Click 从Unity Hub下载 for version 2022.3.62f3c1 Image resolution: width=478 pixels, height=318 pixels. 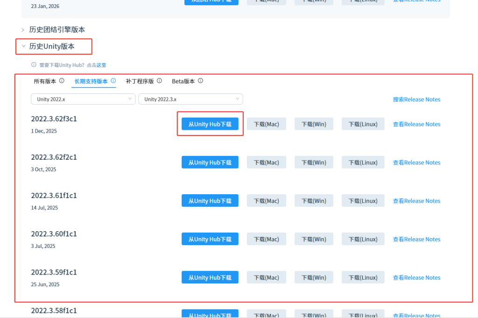210,124
